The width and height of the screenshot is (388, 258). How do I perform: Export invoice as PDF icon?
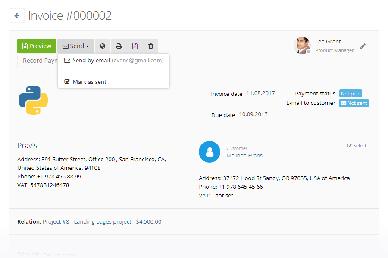point(135,46)
